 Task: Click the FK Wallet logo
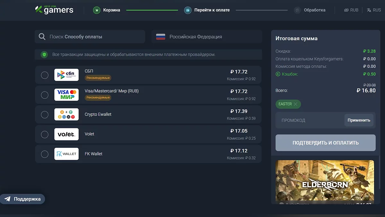(x=66, y=154)
